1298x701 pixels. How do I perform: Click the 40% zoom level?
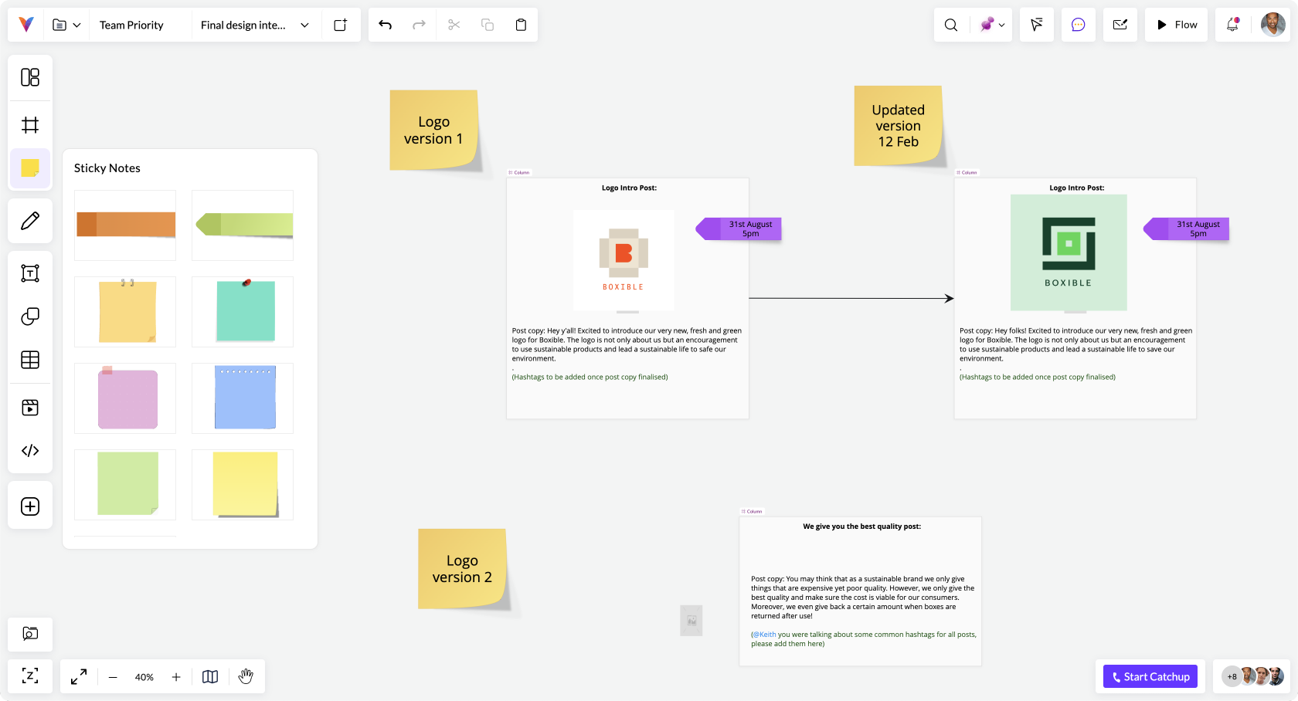tap(144, 677)
